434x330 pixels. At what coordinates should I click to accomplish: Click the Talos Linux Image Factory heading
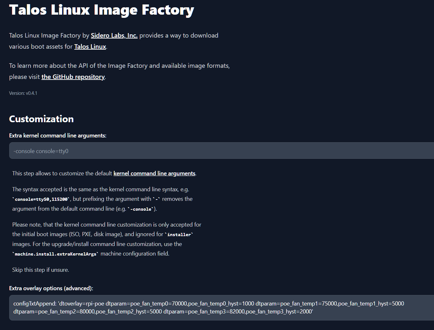pyautogui.click(x=101, y=10)
